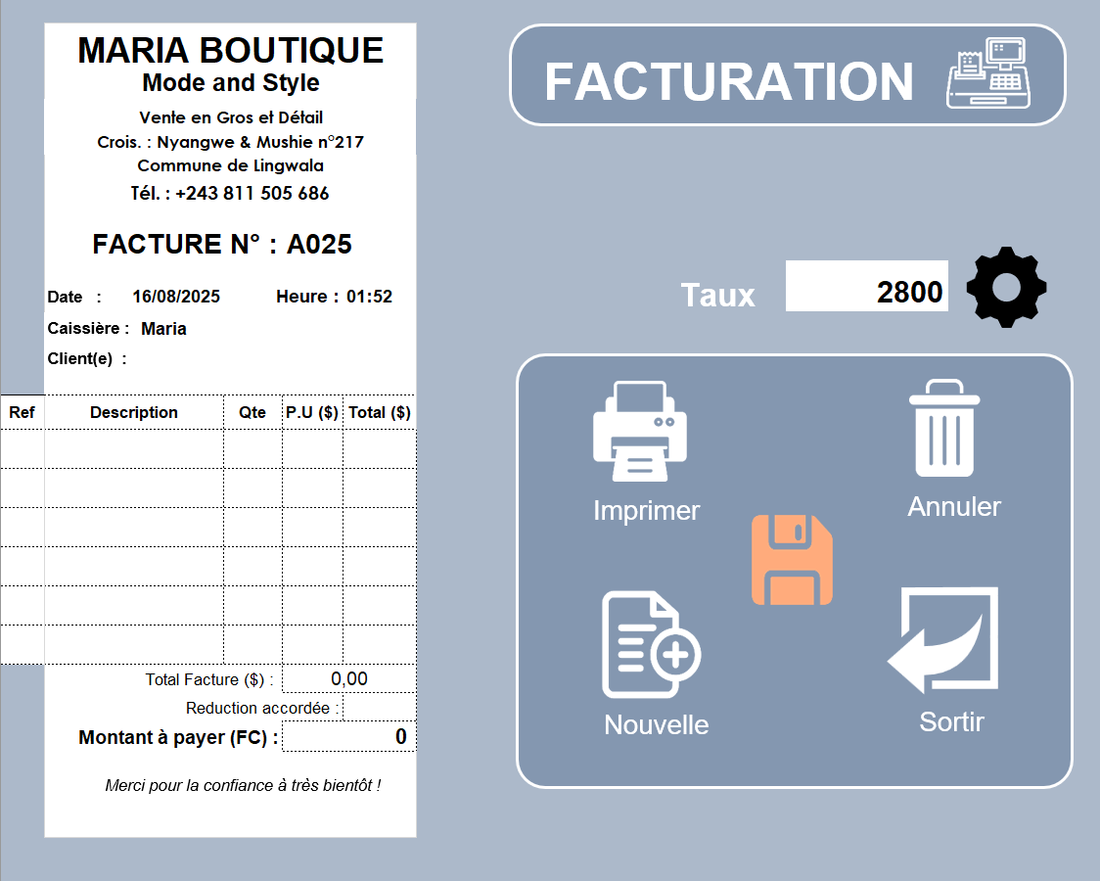Click the Imprimer label

pyautogui.click(x=646, y=511)
